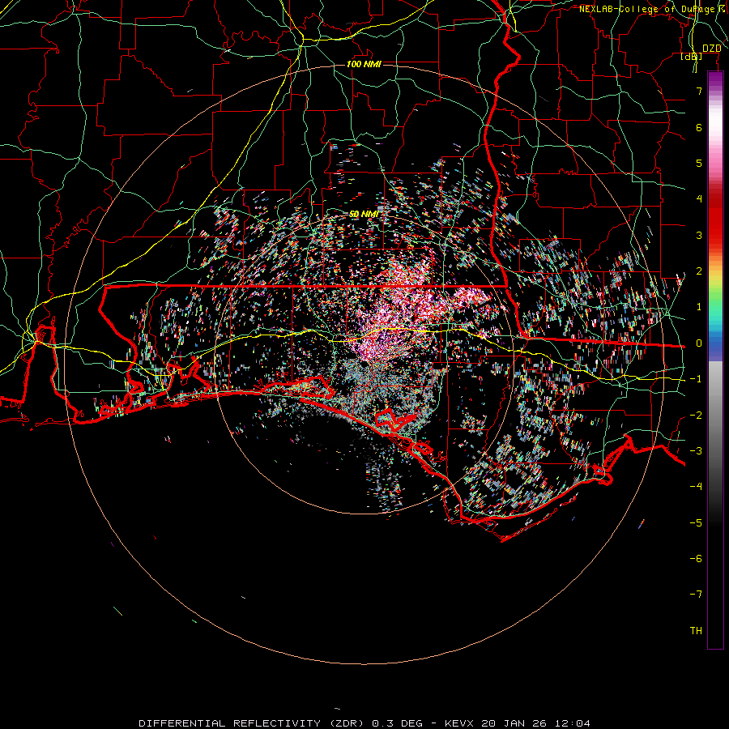The width and height of the screenshot is (729, 729).
Task: Click the 0.3 DEG elevation text
Action: [397, 723]
